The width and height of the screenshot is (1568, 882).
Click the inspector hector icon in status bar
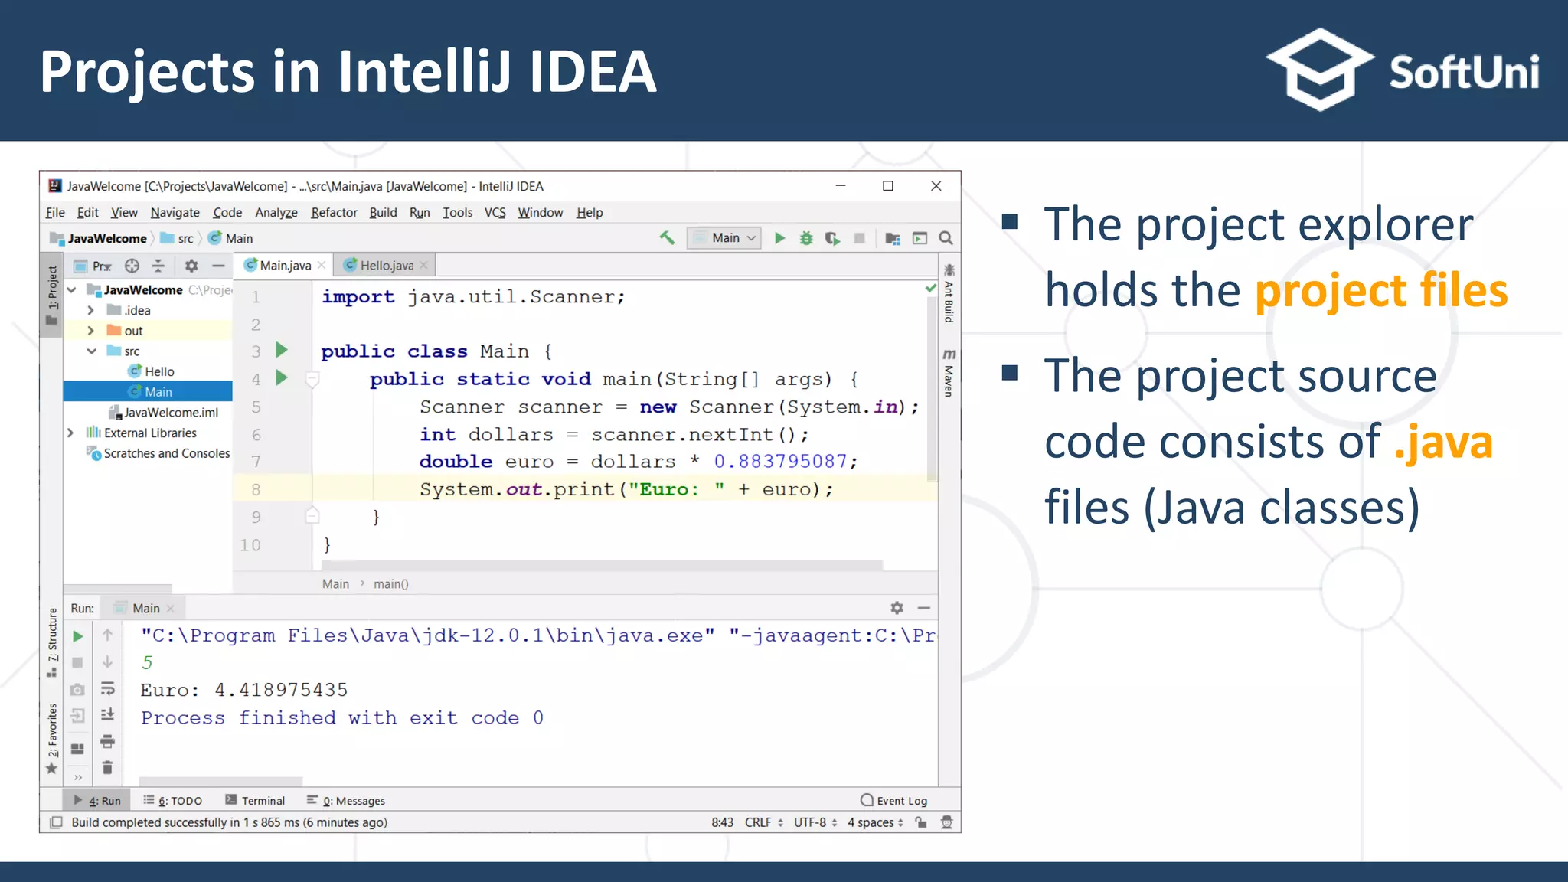[947, 822]
